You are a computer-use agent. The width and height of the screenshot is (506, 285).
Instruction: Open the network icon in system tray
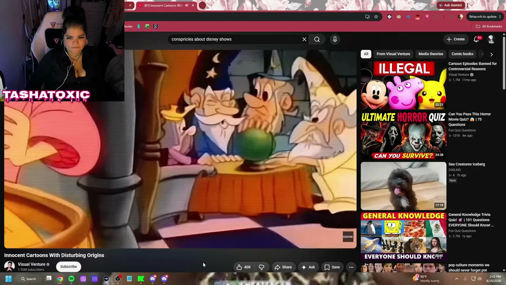coord(473,279)
